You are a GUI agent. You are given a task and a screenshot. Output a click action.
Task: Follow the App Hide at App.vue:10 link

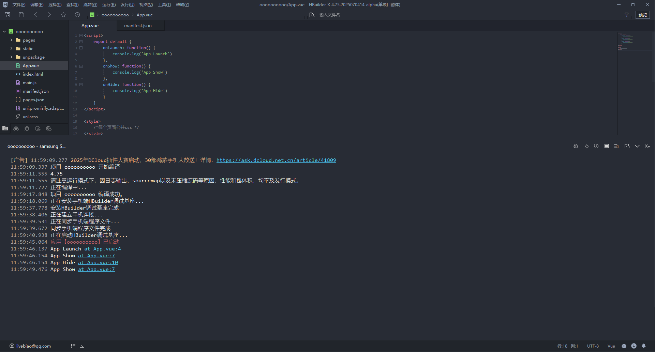pyautogui.click(x=98, y=262)
